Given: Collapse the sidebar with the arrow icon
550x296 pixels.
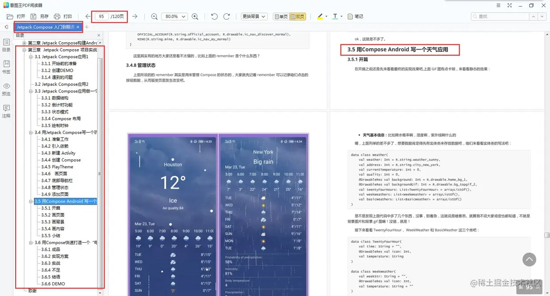Looking at the screenshot, I should (x=6, y=27).
